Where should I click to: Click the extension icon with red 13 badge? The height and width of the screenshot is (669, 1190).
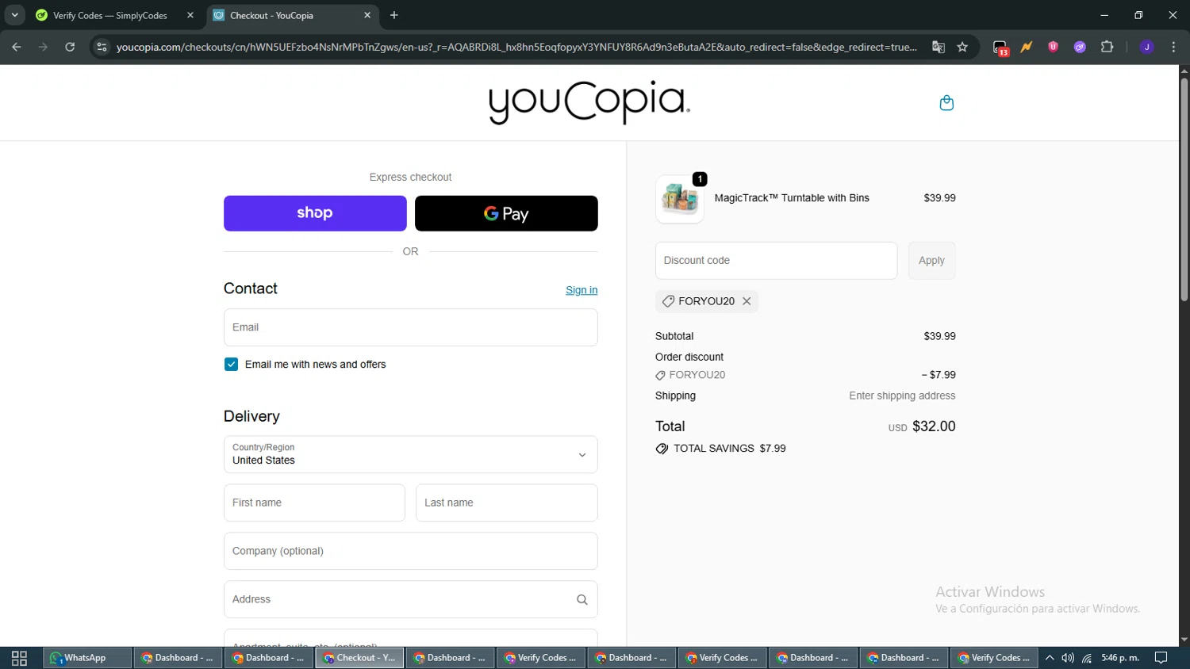point(1000,48)
